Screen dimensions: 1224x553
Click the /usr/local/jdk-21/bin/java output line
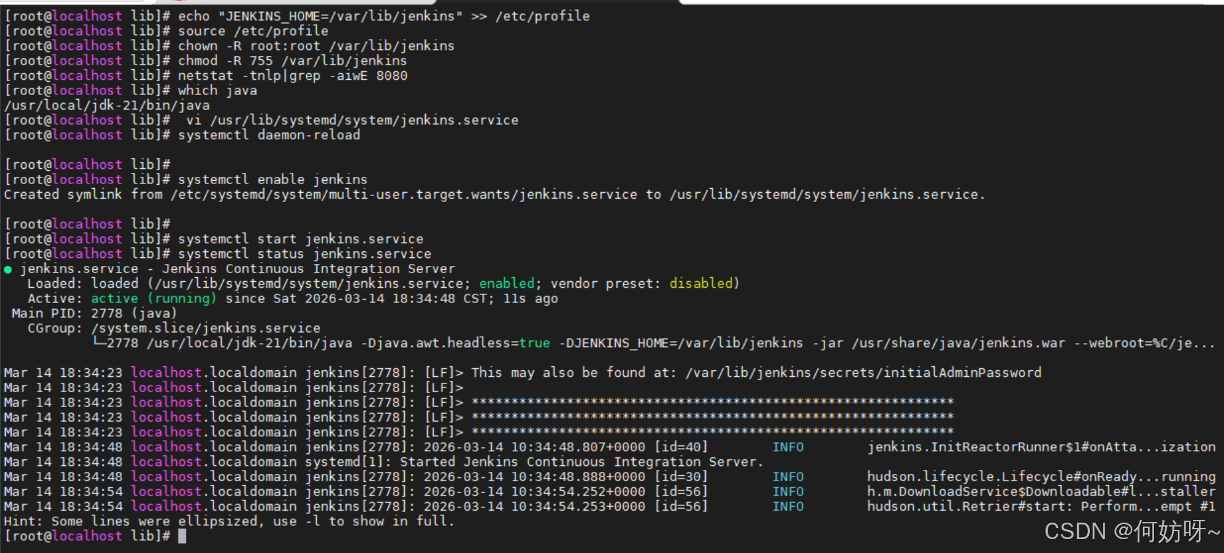coord(107,106)
